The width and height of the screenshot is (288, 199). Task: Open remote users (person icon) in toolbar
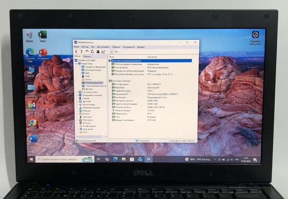tap(98, 52)
